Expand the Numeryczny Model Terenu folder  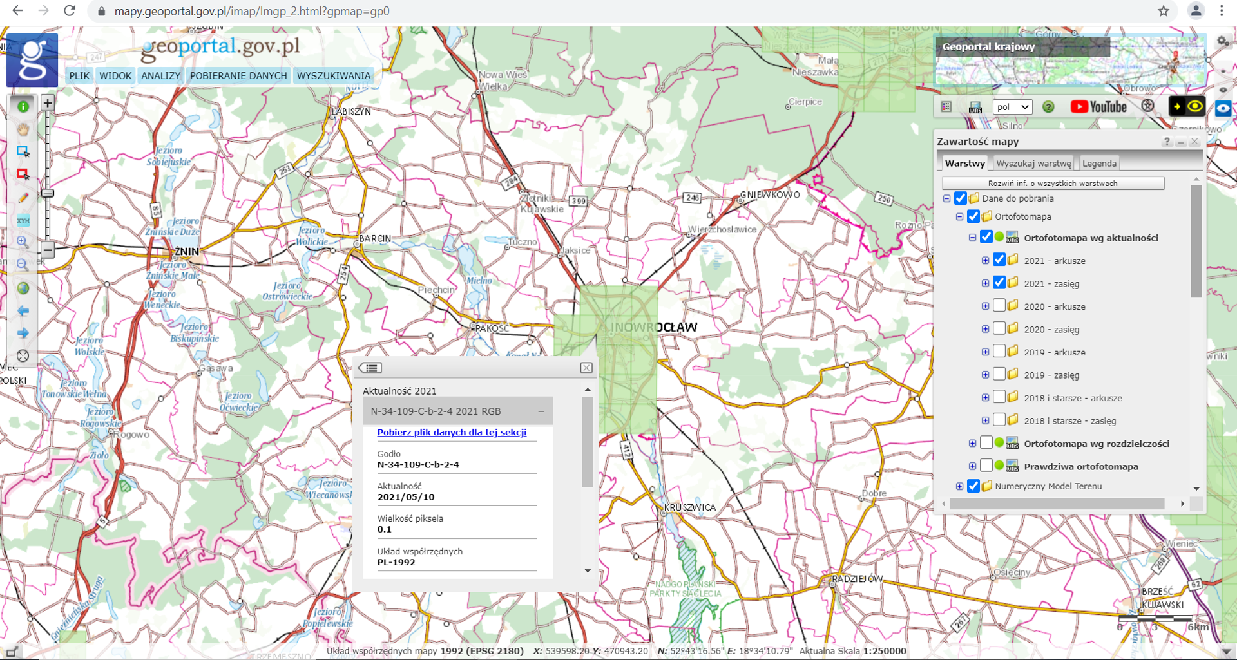pyautogui.click(x=959, y=486)
